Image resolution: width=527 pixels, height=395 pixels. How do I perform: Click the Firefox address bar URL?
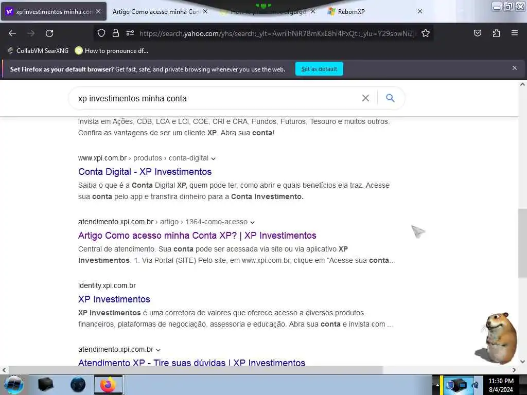point(277,33)
